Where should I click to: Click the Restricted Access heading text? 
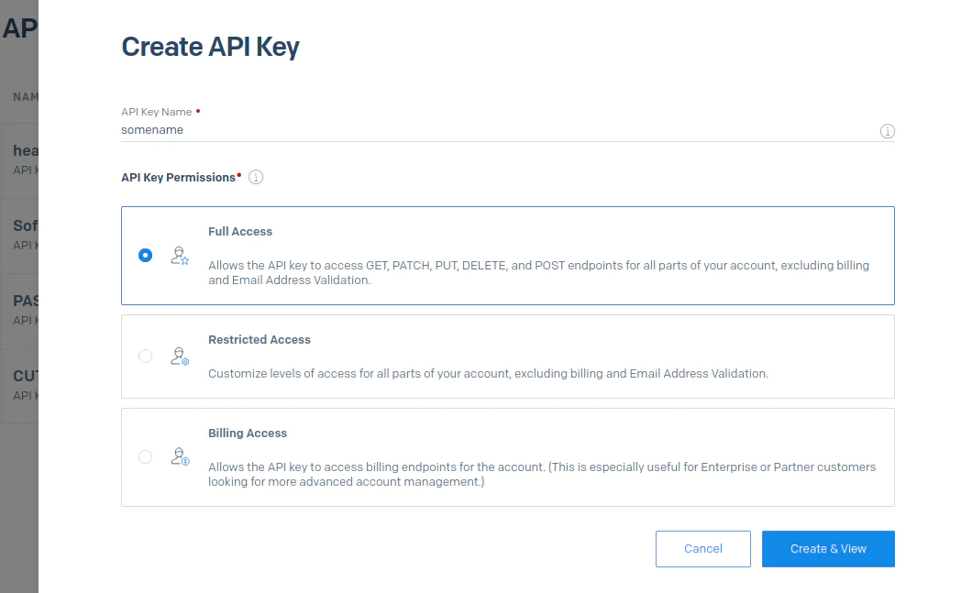click(260, 340)
